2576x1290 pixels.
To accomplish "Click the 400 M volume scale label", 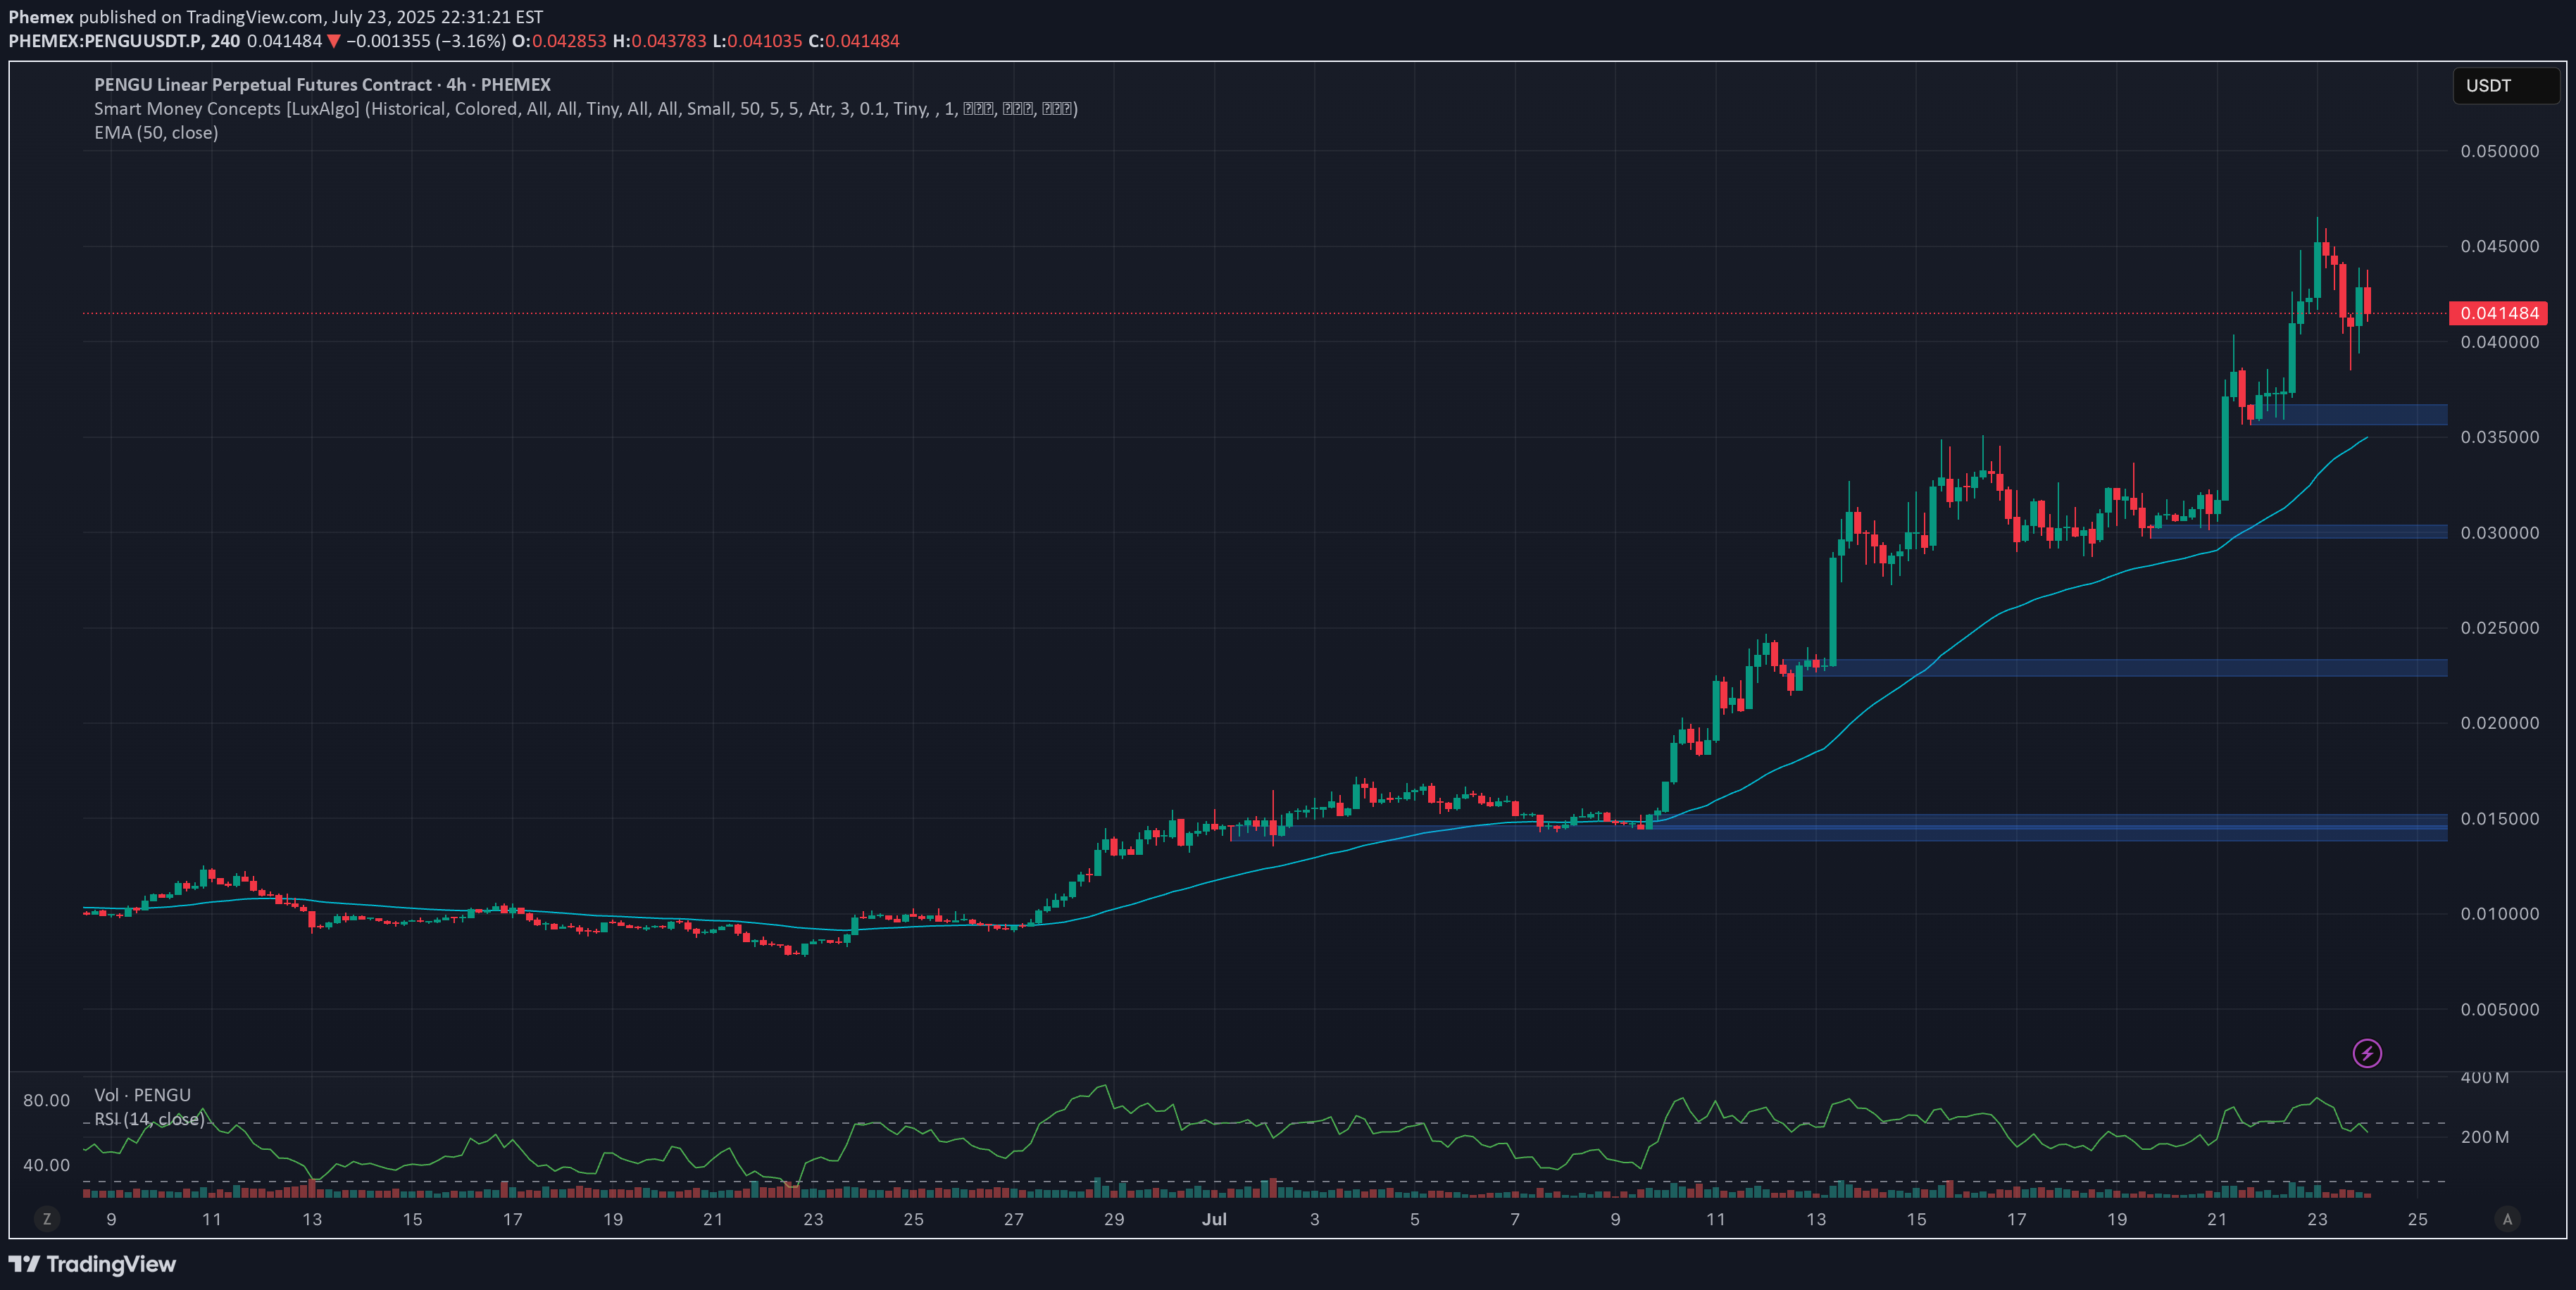I will (2484, 1078).
